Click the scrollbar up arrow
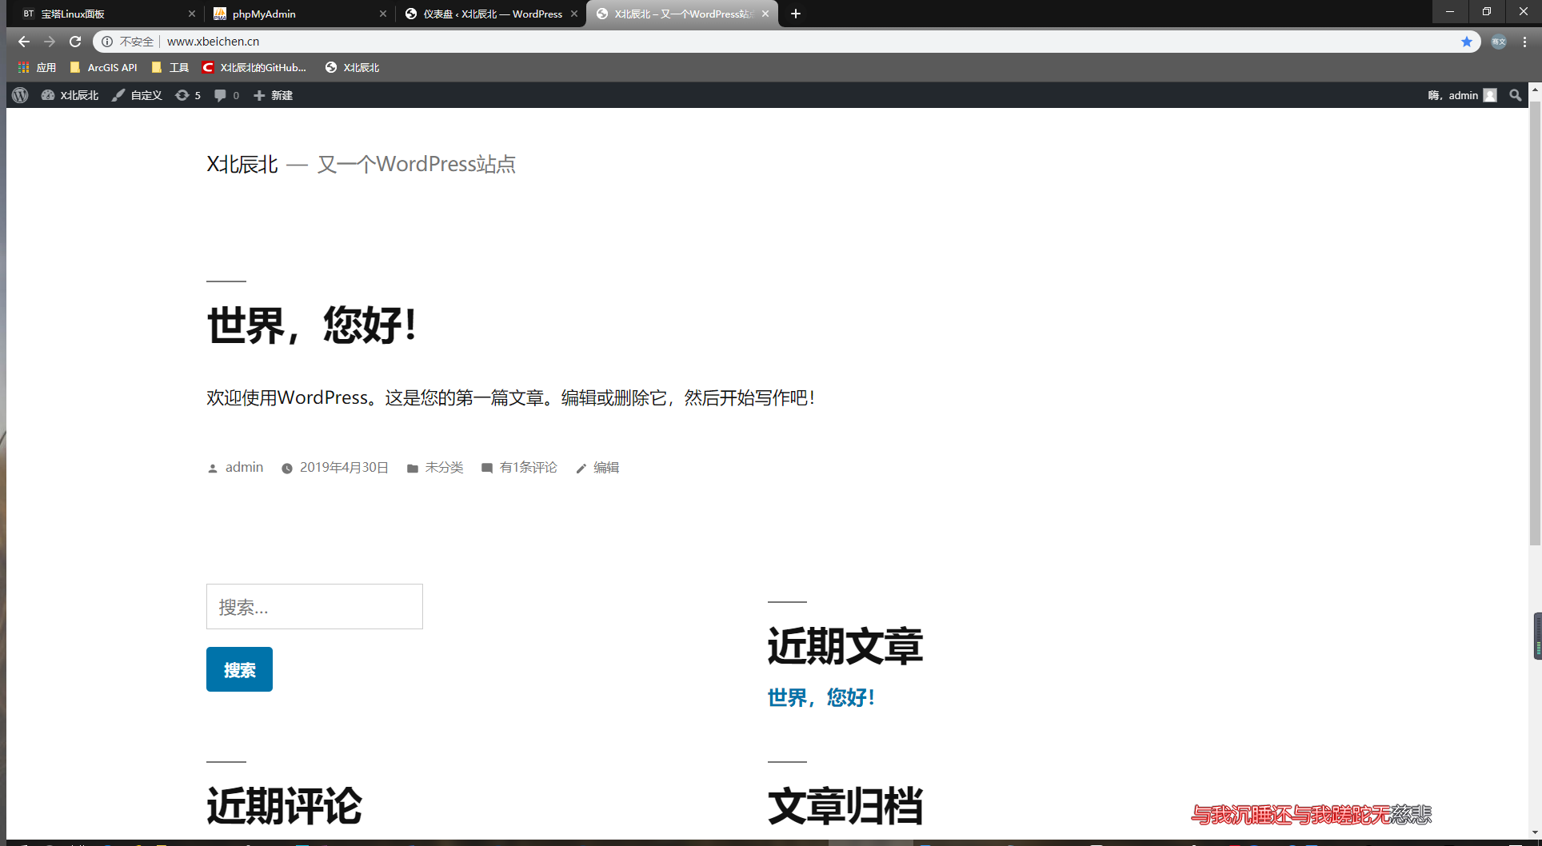This screenshot has height=846, width=1542. point(1535,90)
